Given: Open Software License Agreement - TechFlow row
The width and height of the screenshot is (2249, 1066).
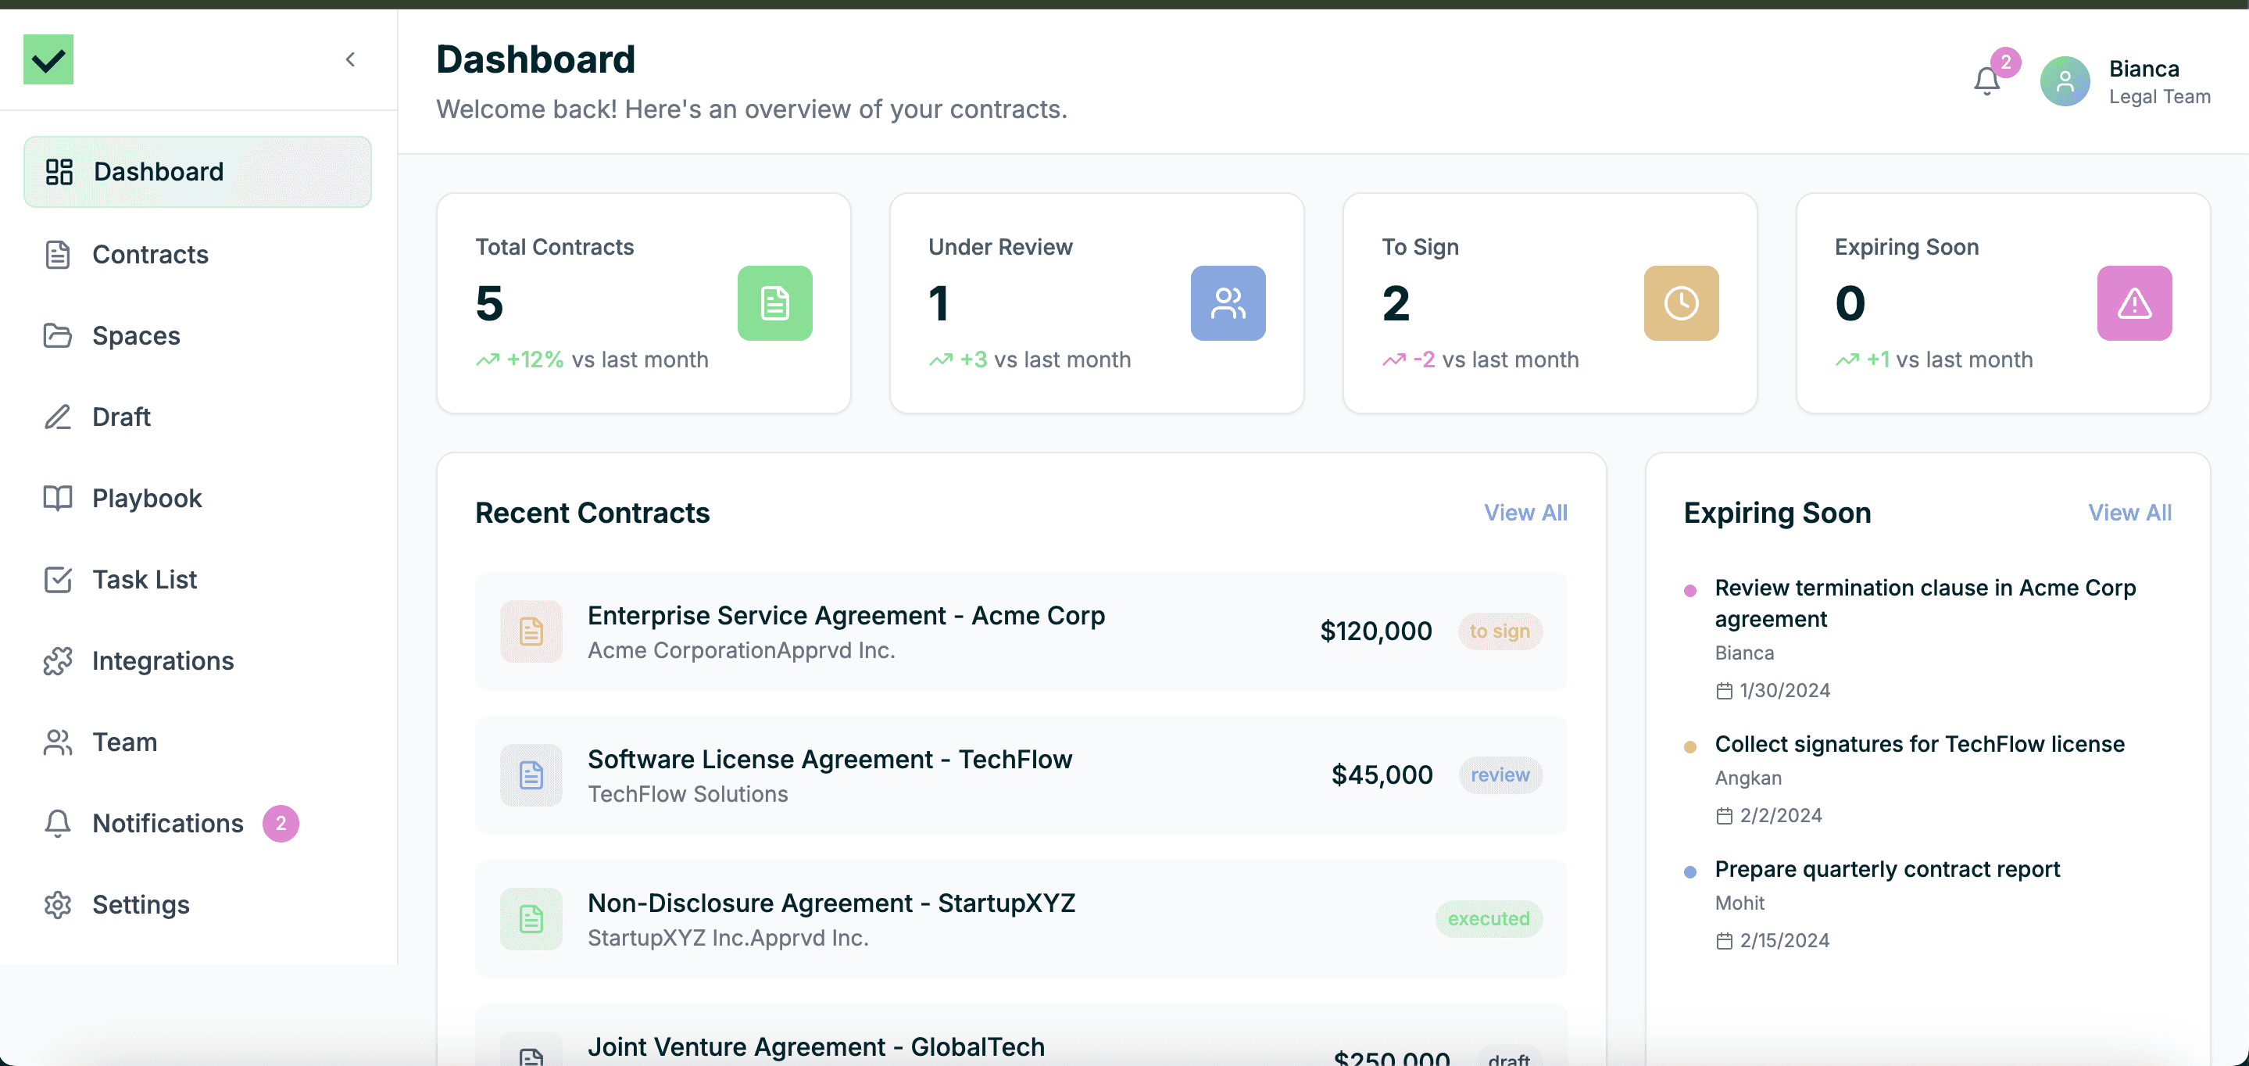Looking at the screenshot, I should [829, 759].
